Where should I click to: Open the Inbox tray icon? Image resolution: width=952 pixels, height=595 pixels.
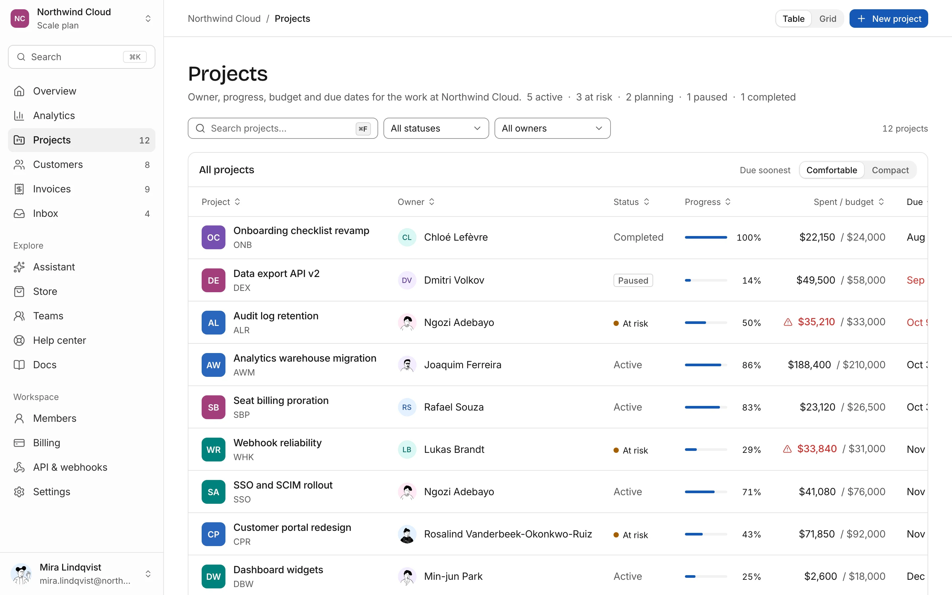[19, 213]
